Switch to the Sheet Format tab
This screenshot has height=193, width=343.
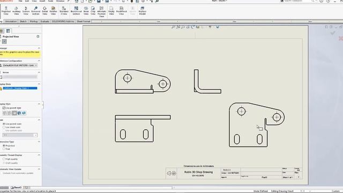pyautogui.click(x=84, y=21)
